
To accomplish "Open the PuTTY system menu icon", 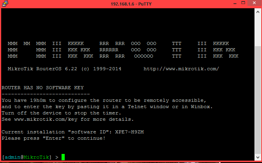I will 5,4.
